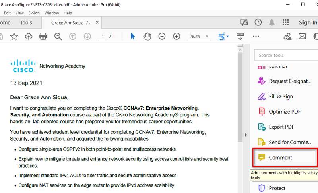Viewport: 318px width, 193px height.
Task: Open the E-Sign menu
Action: tap(34, 13)
